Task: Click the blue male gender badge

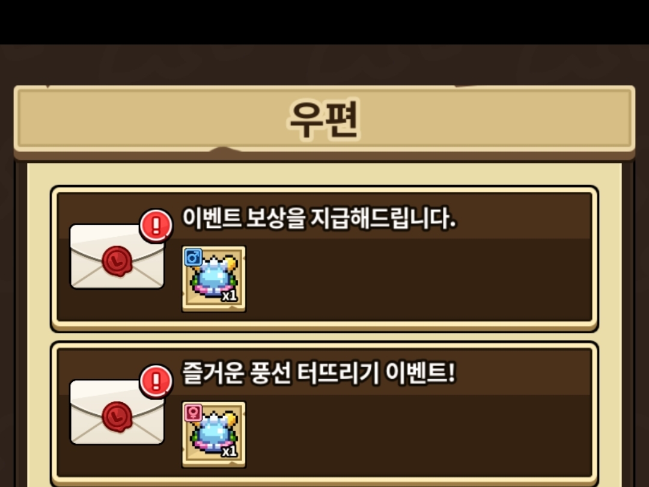Action: [x=193, y=257]
